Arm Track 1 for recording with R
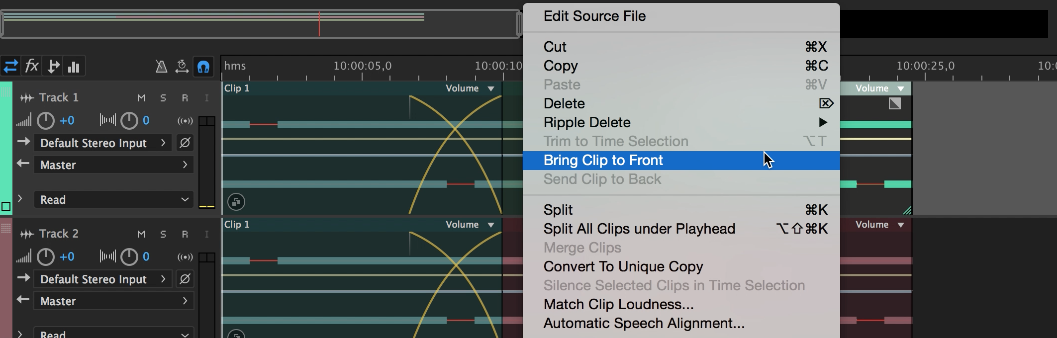The width and height of the screenshot is (1057, 338). (185, 97)
